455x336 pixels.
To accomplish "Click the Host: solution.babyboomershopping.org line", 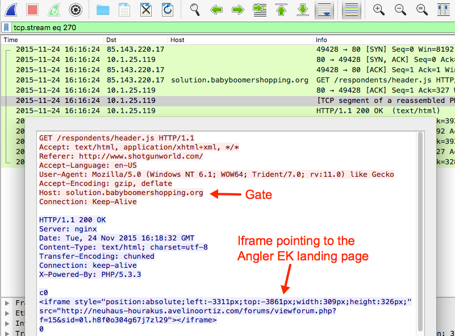I will coord(121,193).
